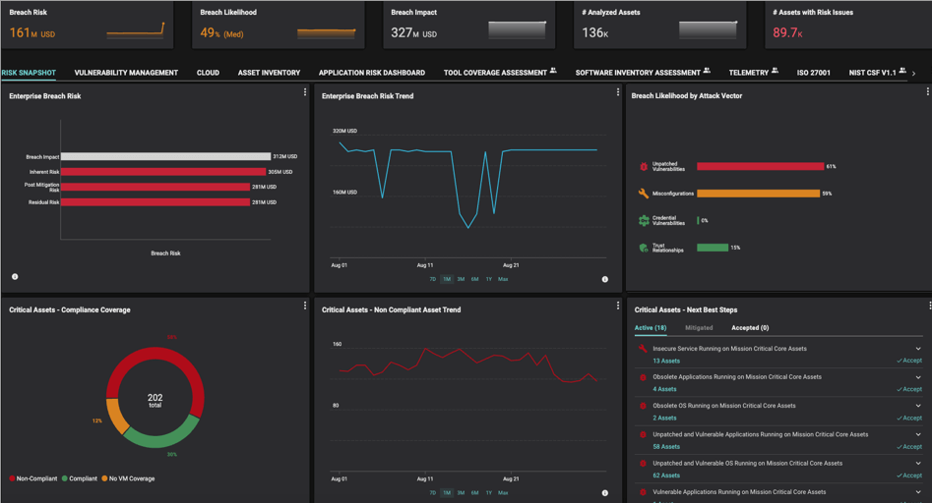Expand Unpatched and Vulnerable Applications step

(x=918, y=435)
